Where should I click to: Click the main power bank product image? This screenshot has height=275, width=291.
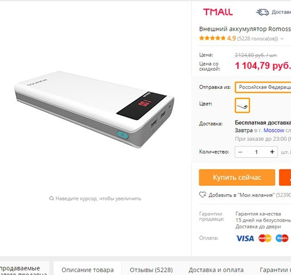click(95, 109)
